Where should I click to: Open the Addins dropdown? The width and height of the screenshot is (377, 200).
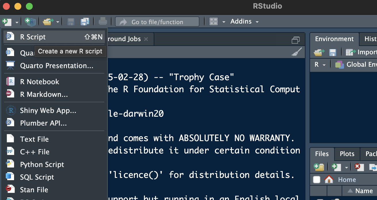245,22
